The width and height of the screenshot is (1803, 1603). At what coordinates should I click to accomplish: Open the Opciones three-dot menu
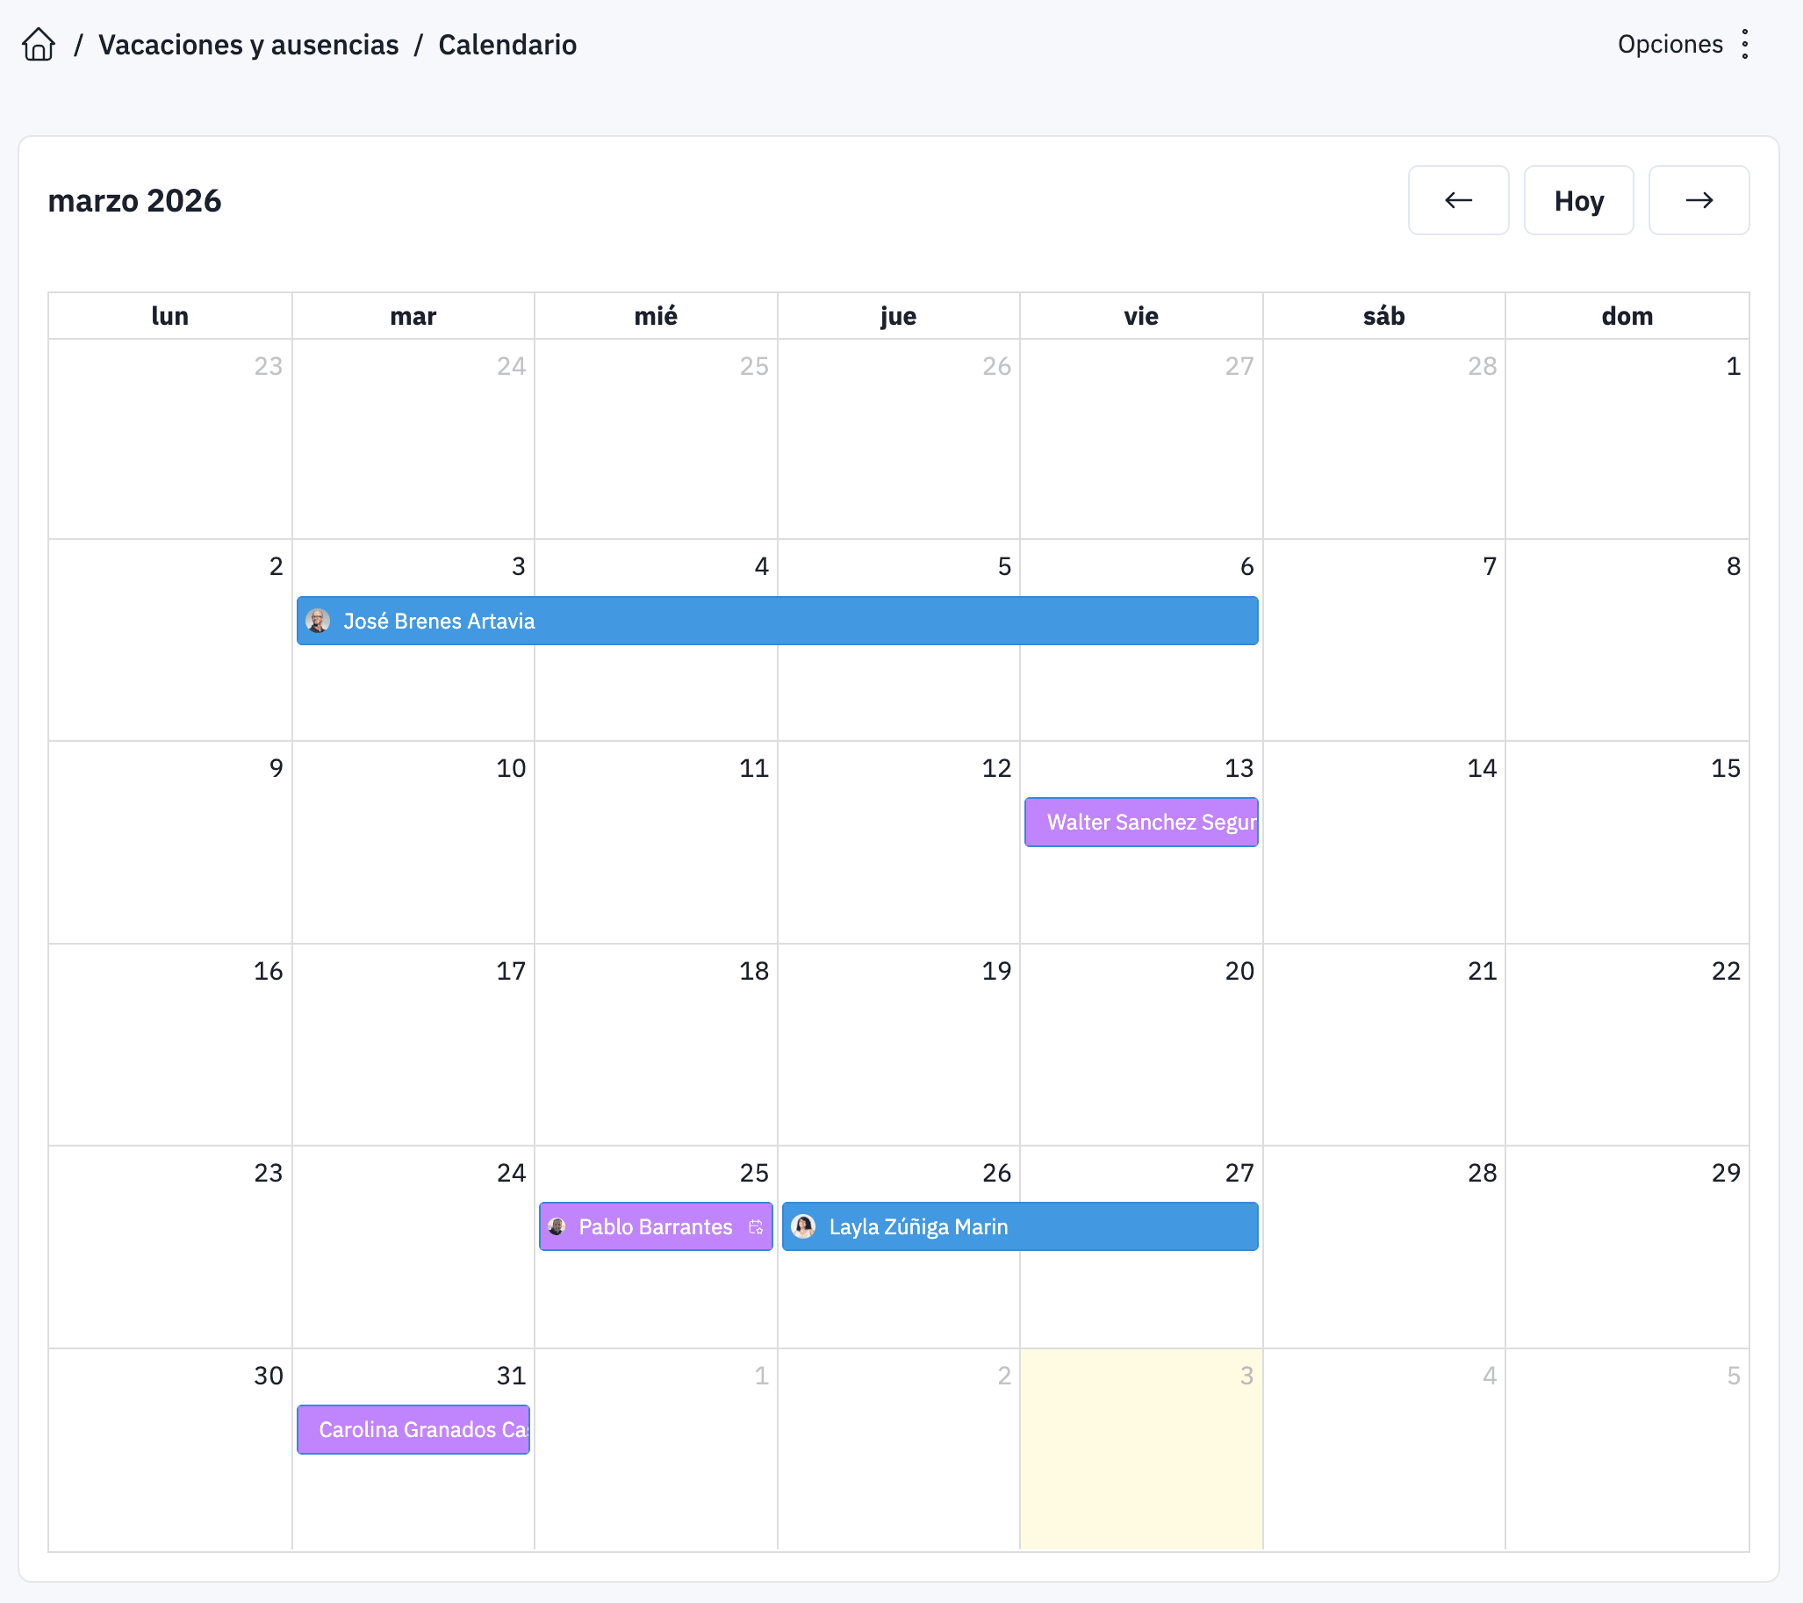click(x=1744, y=44)
